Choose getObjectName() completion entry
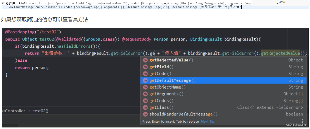The image size is (310, 129). click(223, 87)
